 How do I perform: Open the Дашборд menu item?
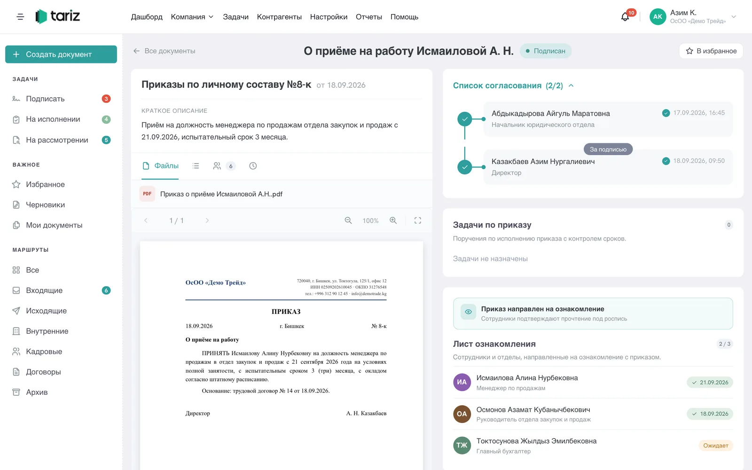click(147, 17)
